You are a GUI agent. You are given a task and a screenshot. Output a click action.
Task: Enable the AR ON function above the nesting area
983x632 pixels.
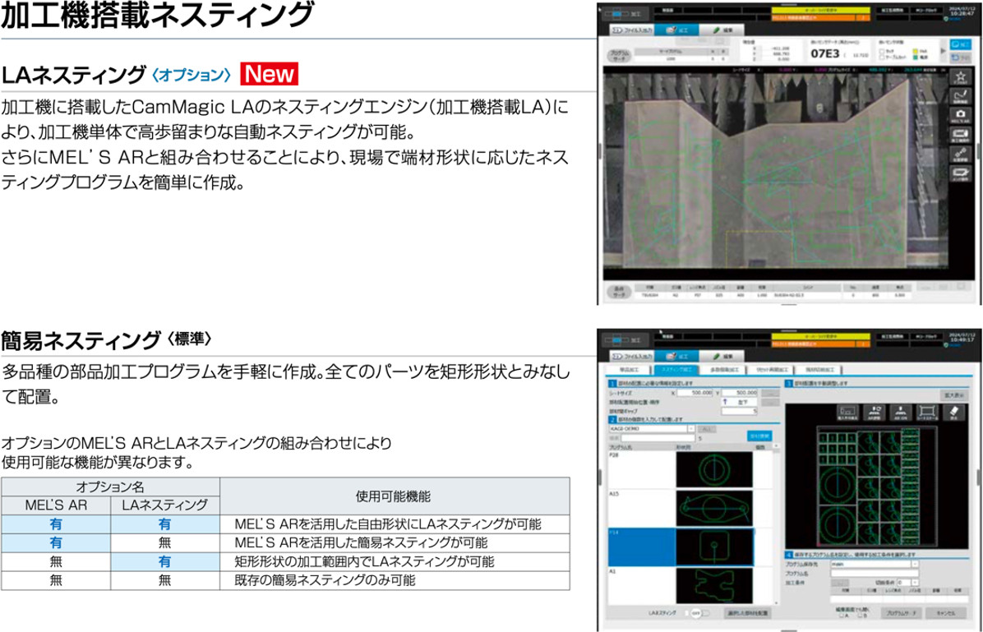tap(900, 410)
